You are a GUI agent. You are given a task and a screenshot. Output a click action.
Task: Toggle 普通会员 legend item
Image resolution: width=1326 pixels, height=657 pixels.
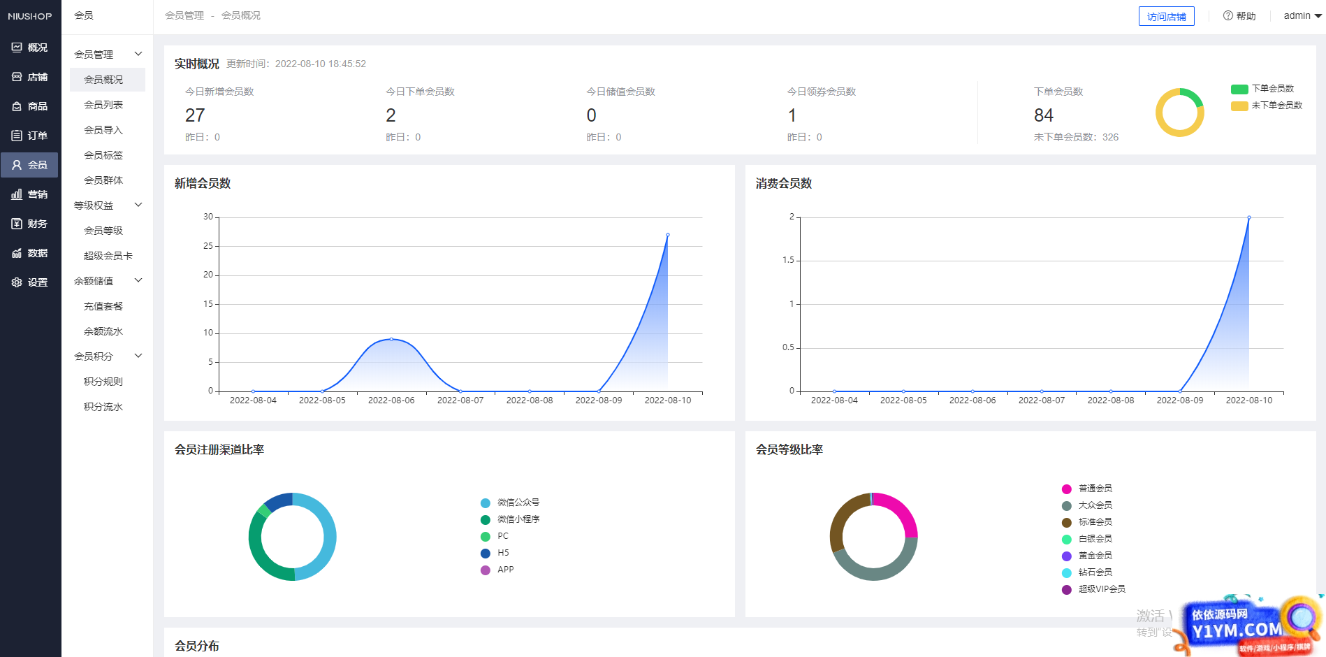pyautogui.click(x=1087, y=489)
